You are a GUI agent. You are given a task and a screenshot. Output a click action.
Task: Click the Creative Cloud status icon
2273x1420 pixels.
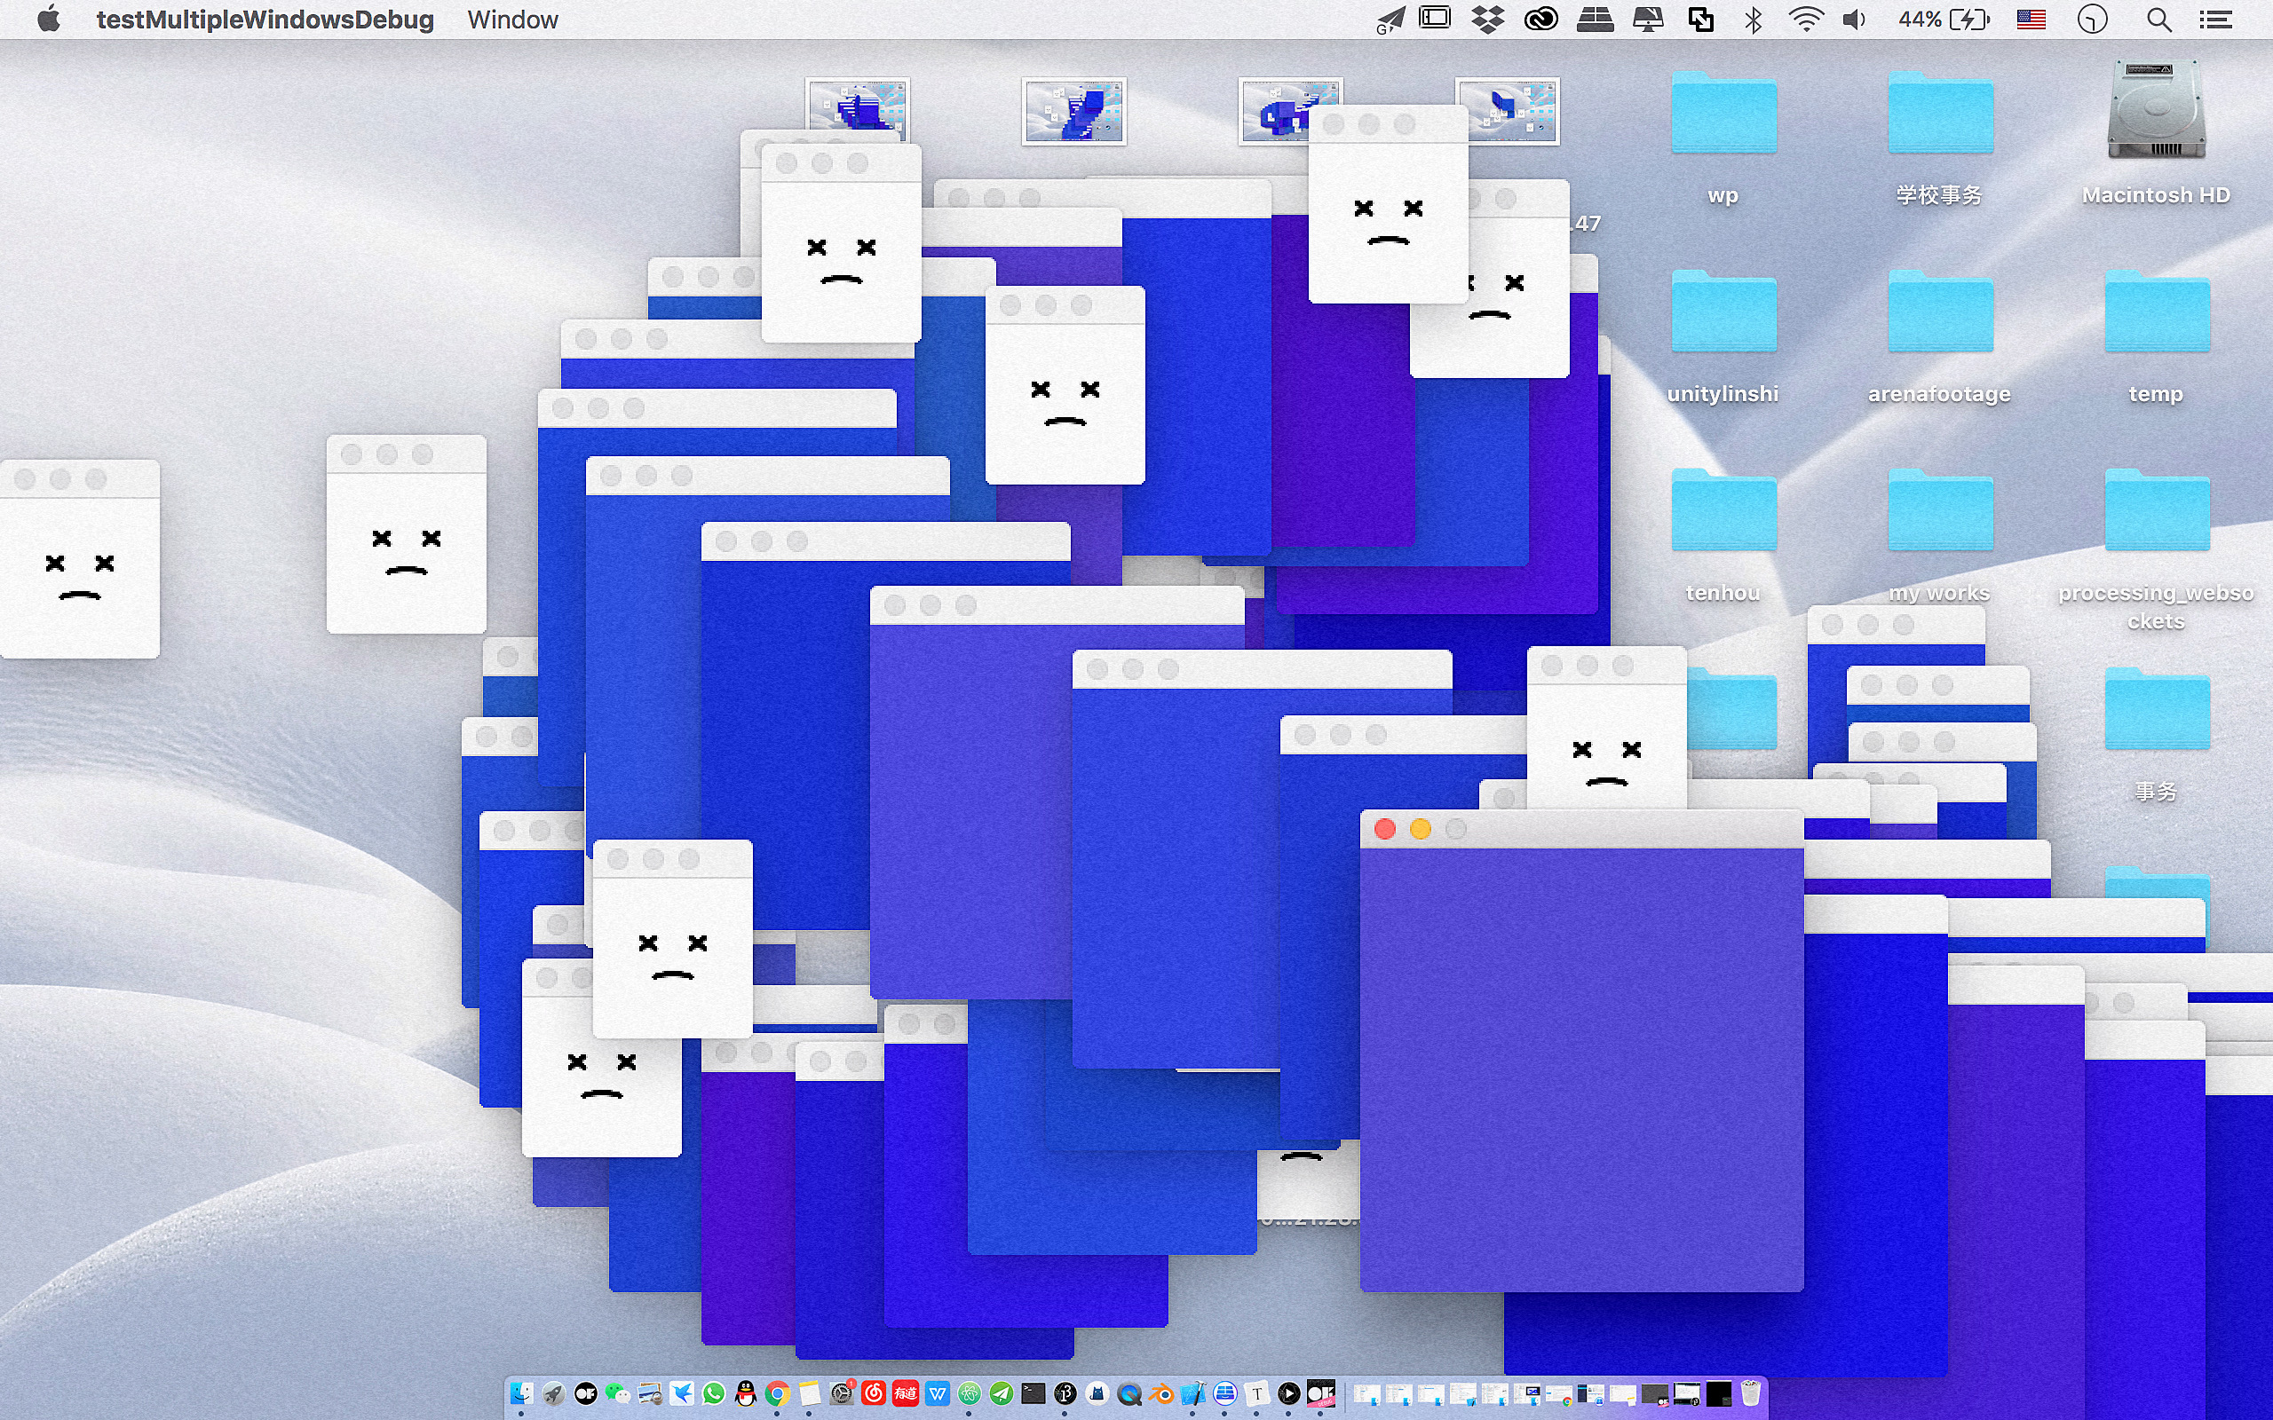click(1540, 19)
